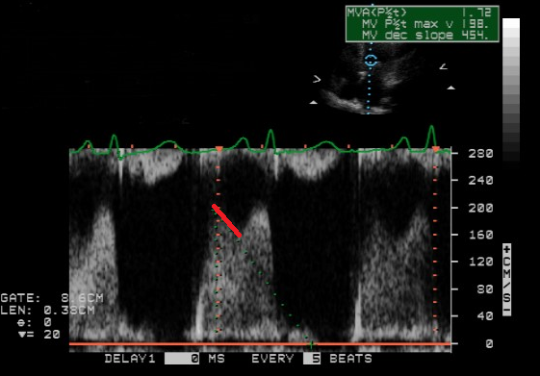
Task: Click the blue sample gate circle marker
Action: pyautogui.click(x=371, y=61)
